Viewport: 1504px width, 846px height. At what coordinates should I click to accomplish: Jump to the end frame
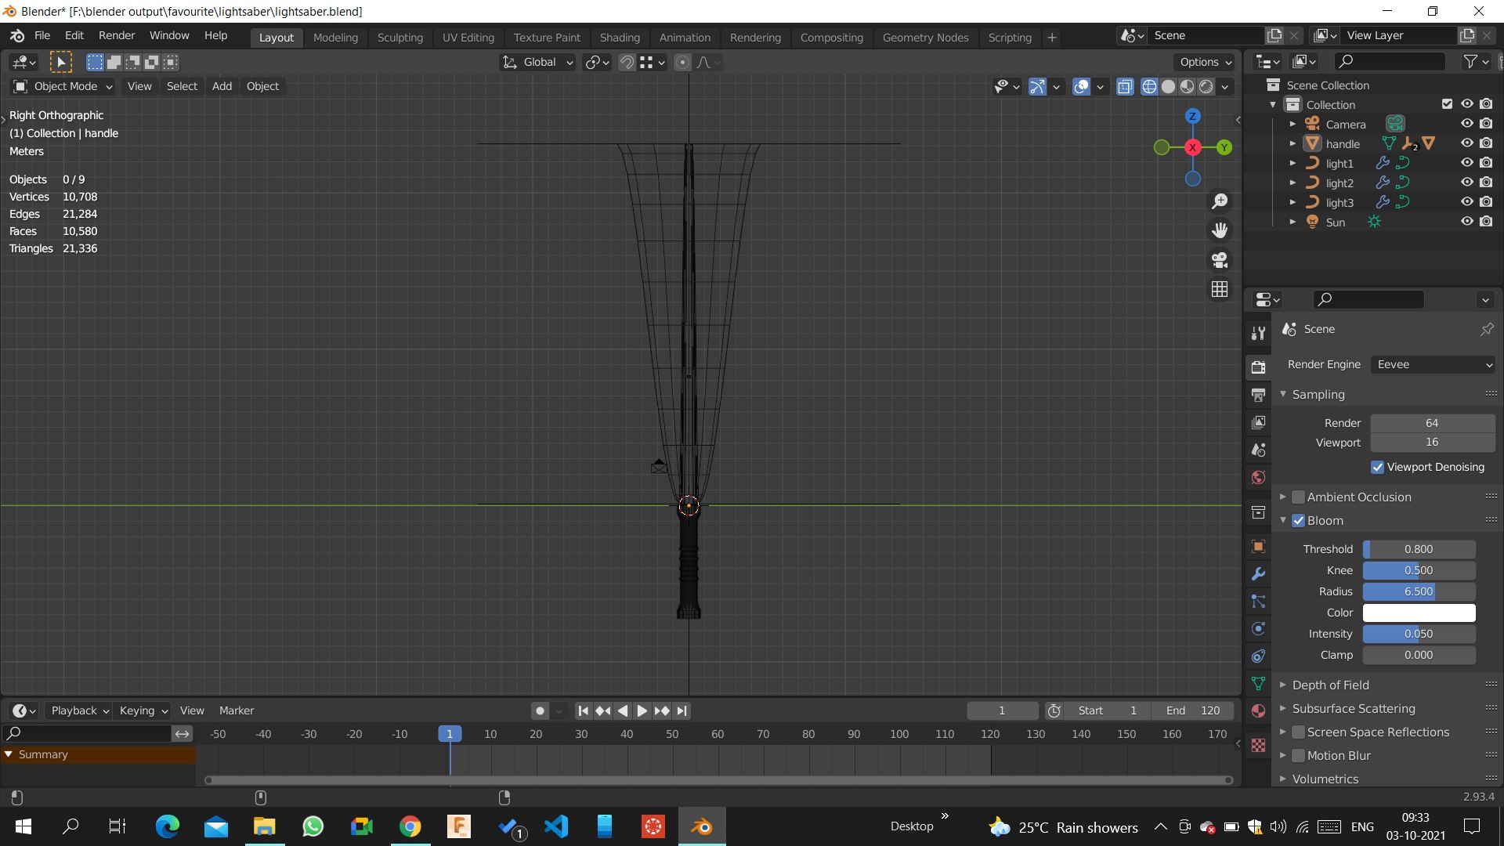(x=681, y=710)
